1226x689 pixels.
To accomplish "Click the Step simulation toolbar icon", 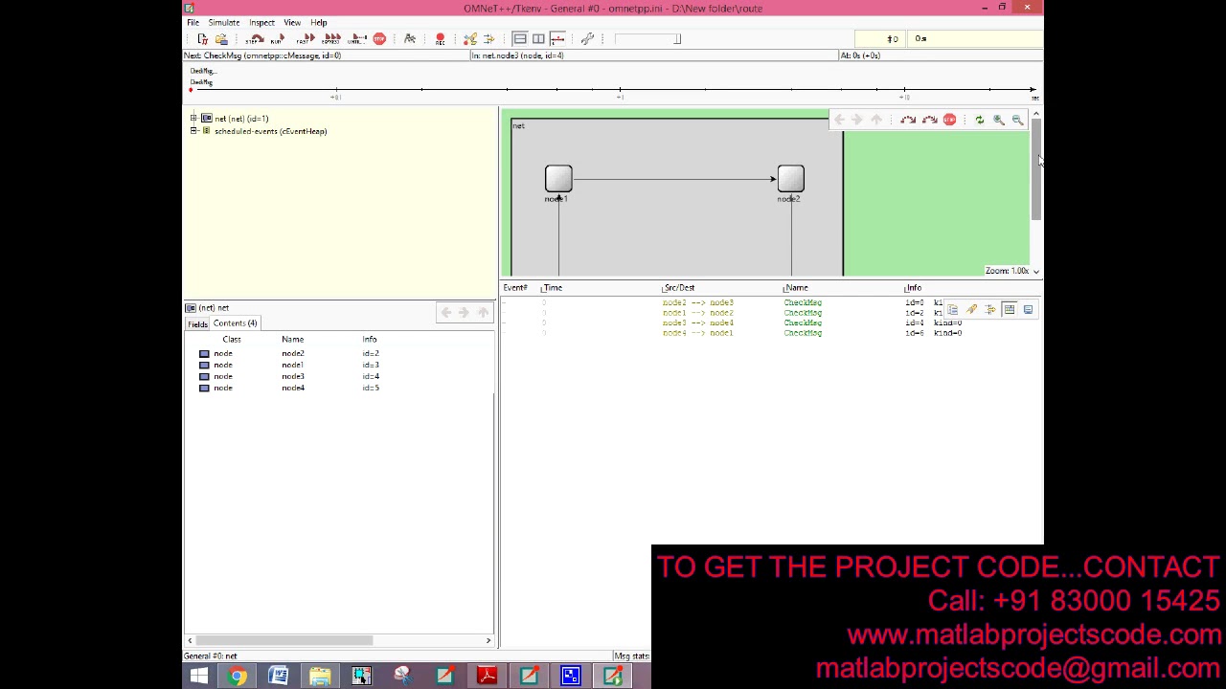I will pyautogui.click(x=255, y=39).
